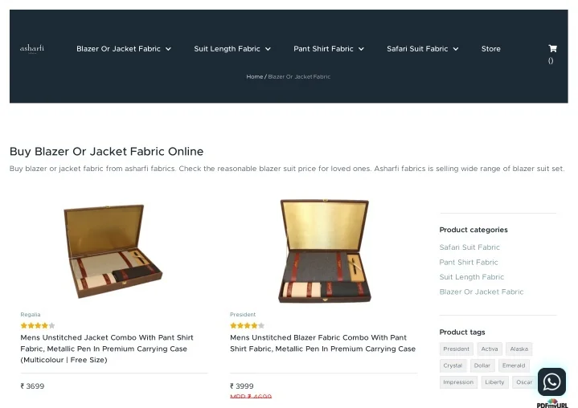Expand Blazer Or Jacket Fabric menu
The width and height of the screenshot is (578, 408).
tap(124, 49)
